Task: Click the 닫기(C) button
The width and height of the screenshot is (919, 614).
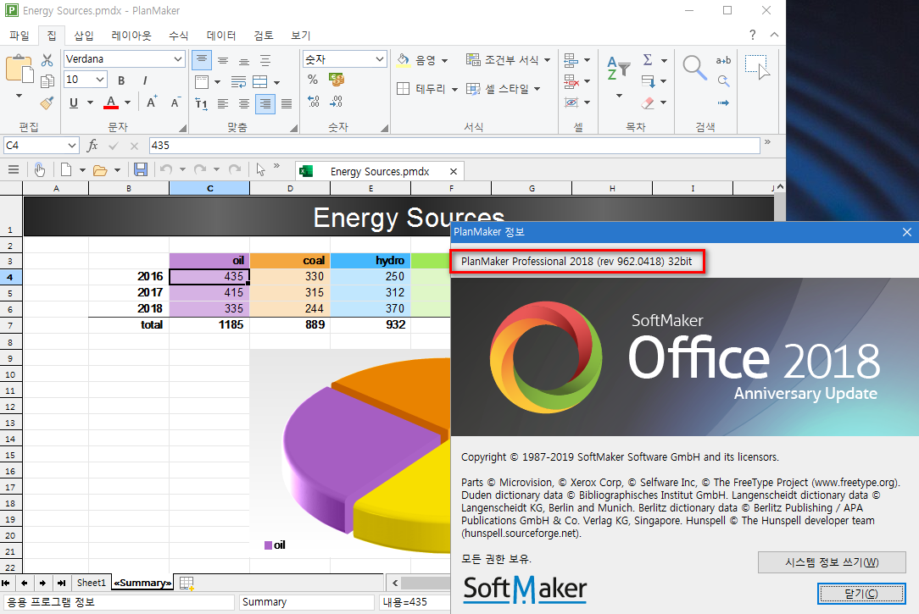Action: pyautogui.click(x=861, y=594)
